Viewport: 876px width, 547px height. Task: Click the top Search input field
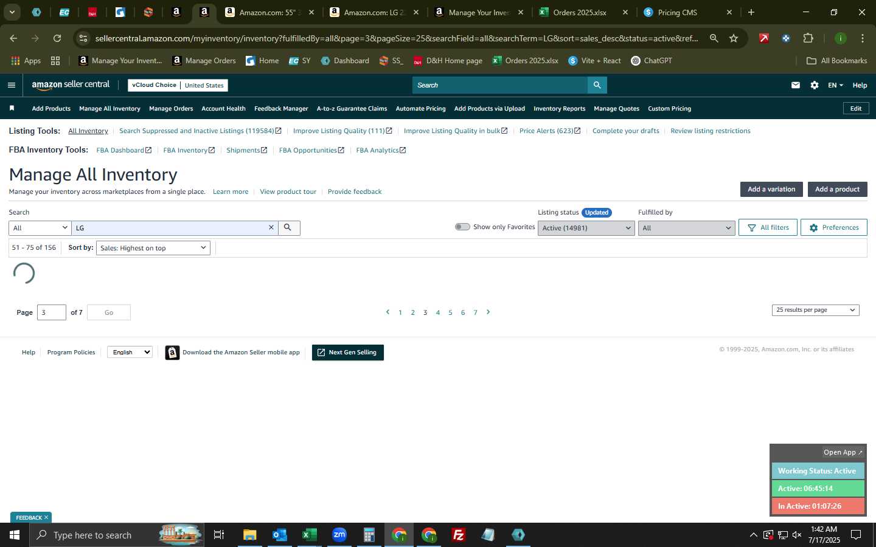pos(500,85)
